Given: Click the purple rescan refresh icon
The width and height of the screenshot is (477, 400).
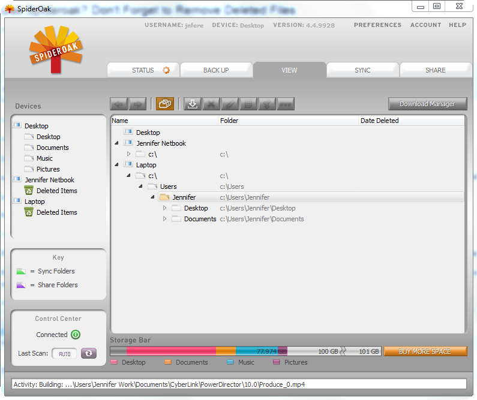Looking at the screenshot, I should point(89,353).
